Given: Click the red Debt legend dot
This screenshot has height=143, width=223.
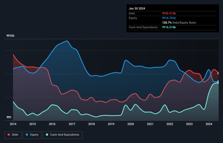Looking at the screenshot, I should coord(9,135).
